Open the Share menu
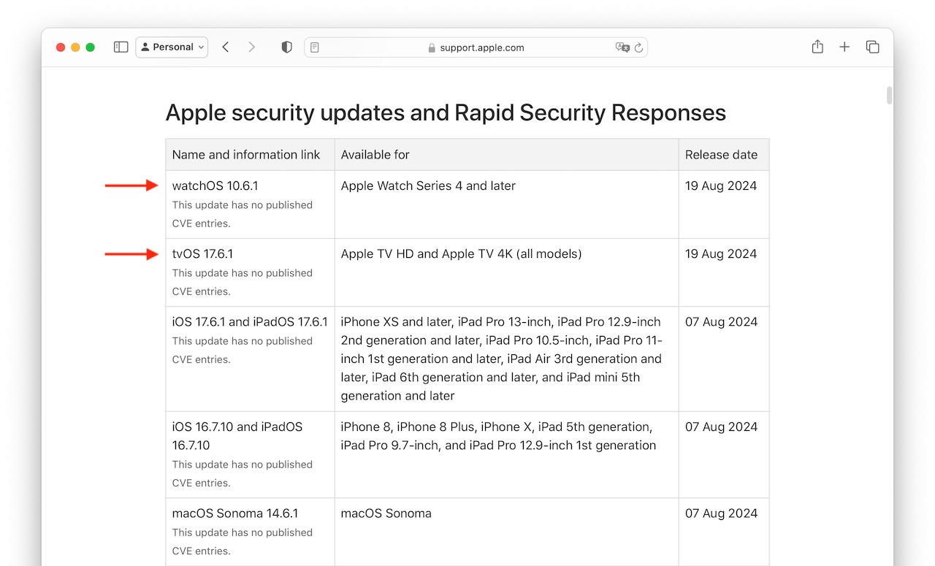935x566 pixels. coord(817,47)
